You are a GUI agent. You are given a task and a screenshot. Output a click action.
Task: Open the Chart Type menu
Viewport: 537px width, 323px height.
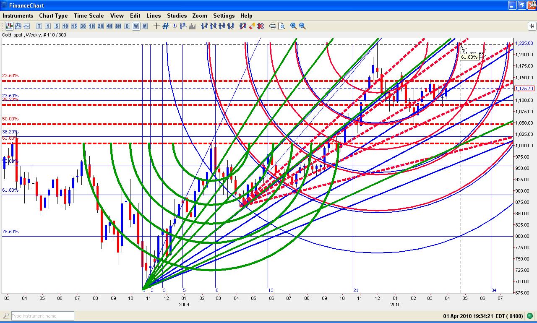coord(53,16)
